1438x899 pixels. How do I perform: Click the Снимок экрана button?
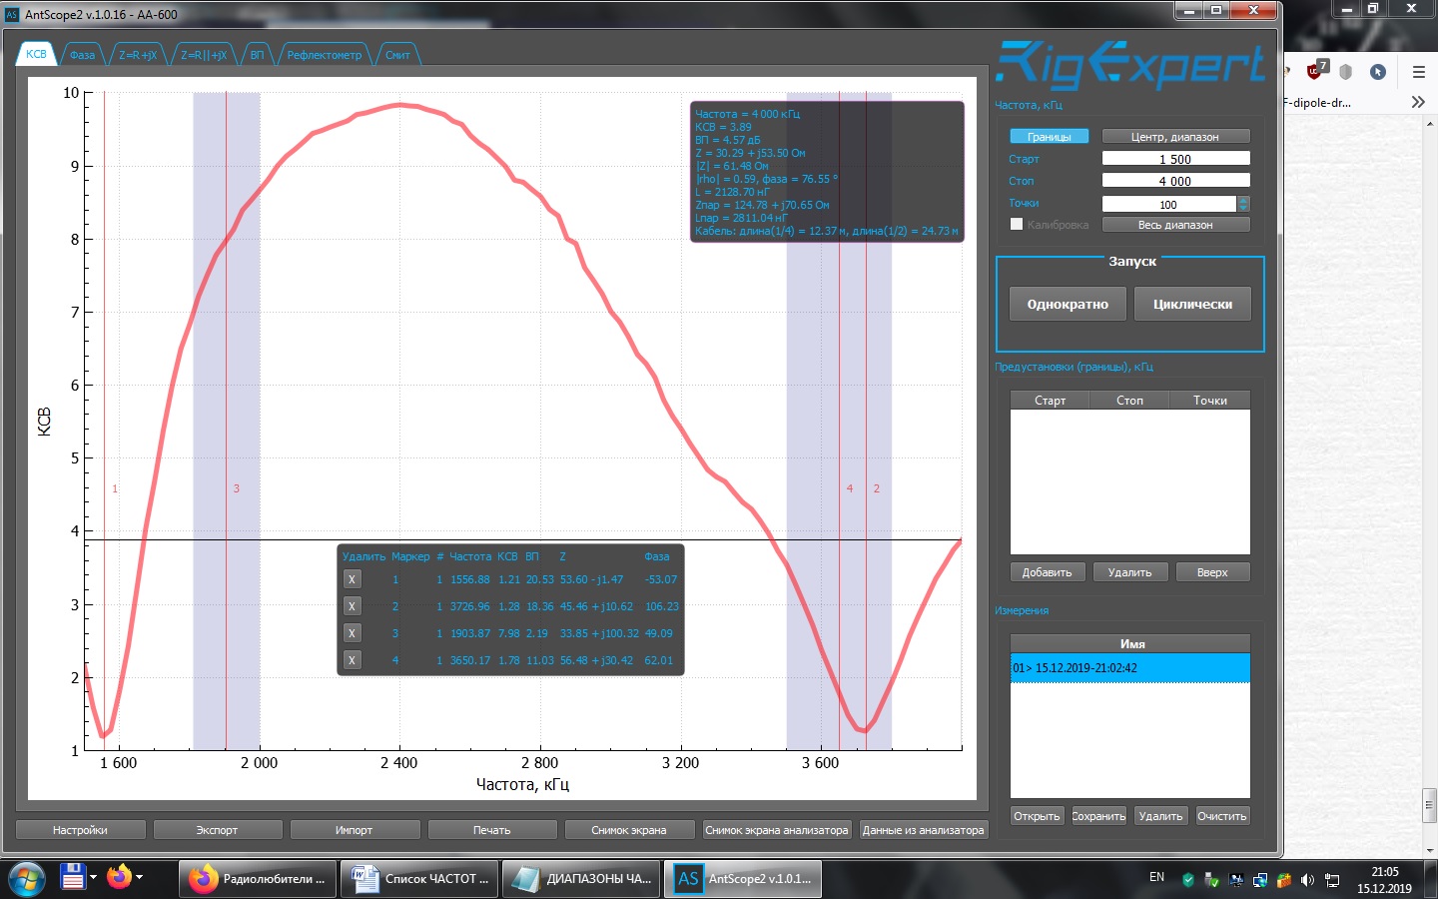coord(628,830)
